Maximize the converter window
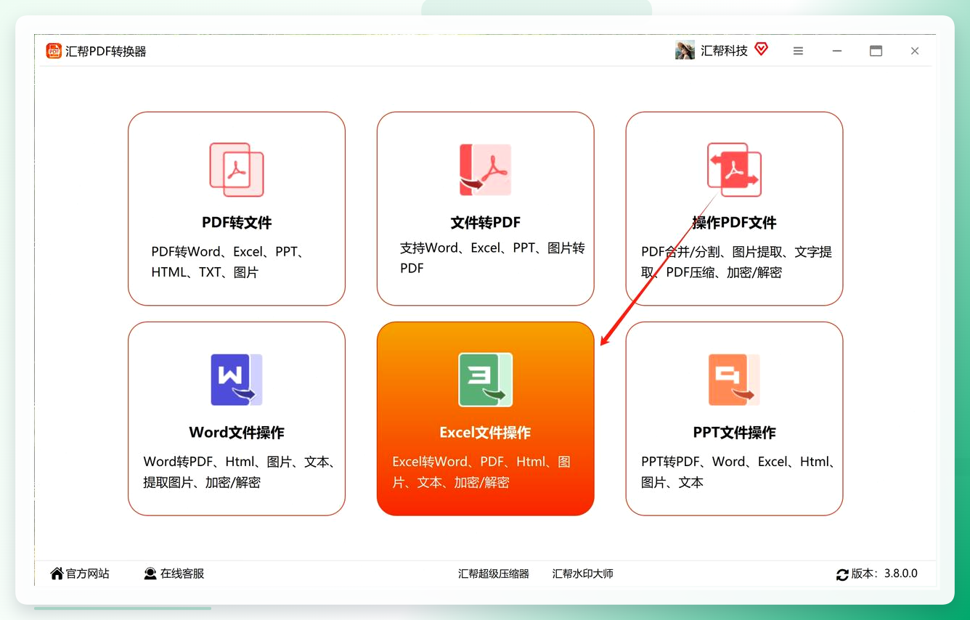The width and height of the screenshot is (970, 620). point(876,51)
